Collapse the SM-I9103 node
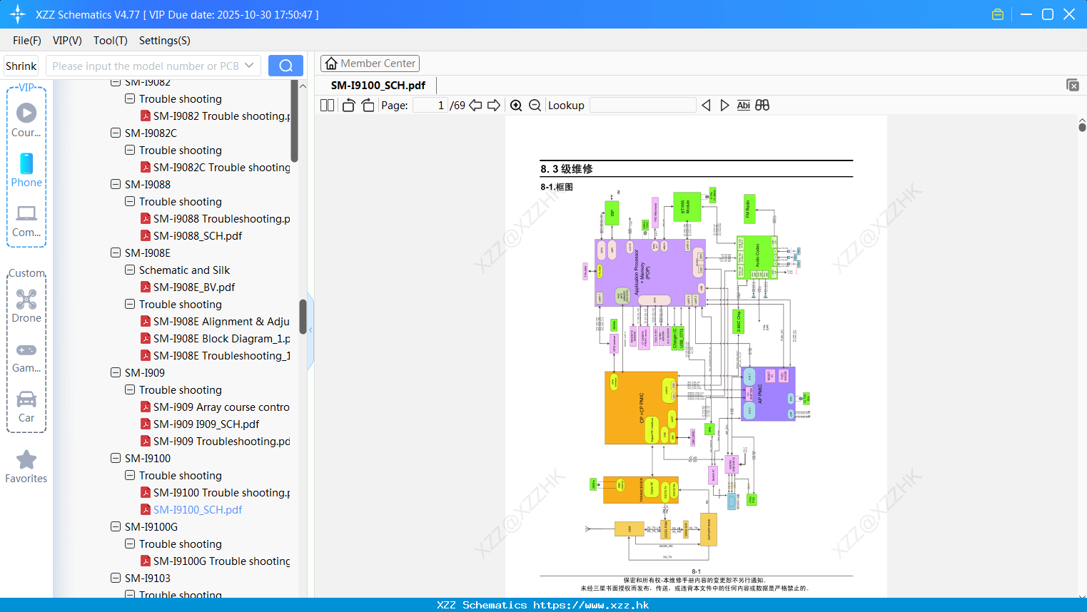The width and height of the screenshot is (1087, 612). 116,578
